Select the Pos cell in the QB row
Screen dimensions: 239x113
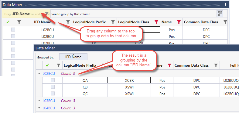point(162,87)
